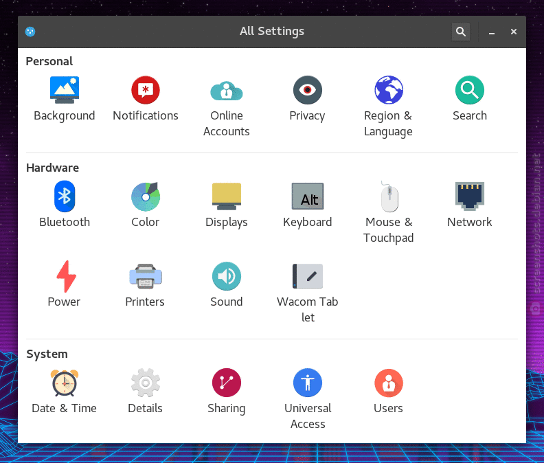
Task: Click the magnifier search button in titlebar
Action: click(461, 32)
